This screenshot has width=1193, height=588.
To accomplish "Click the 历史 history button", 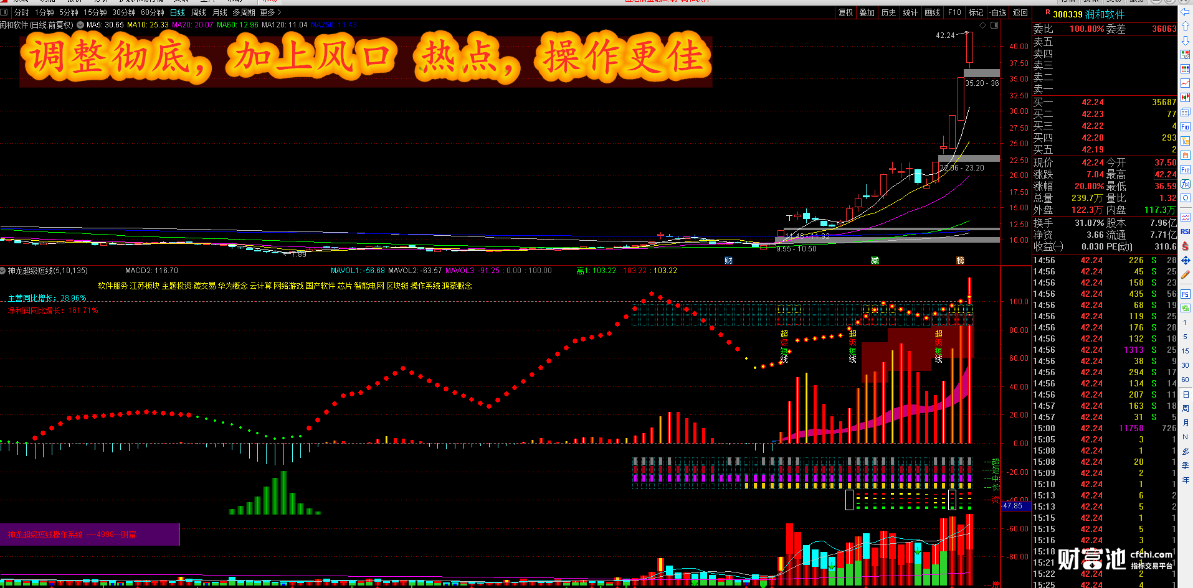I will pos(889,12).
